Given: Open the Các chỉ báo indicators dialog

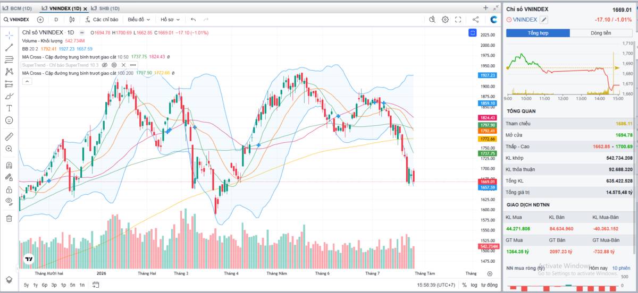Looking at the screenshot, I should click(x=102, y=20).
